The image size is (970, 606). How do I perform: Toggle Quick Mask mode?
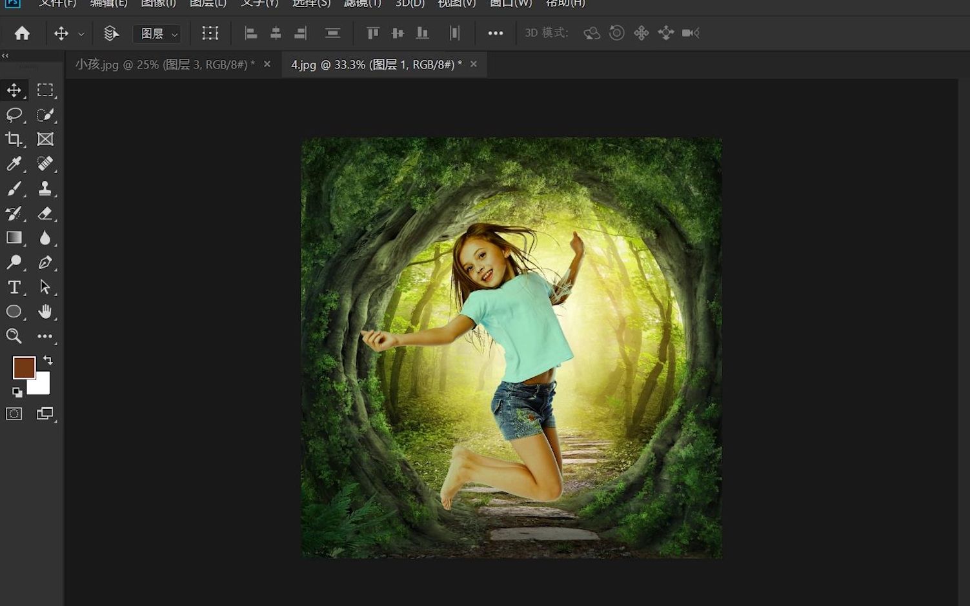pos(14,414)
